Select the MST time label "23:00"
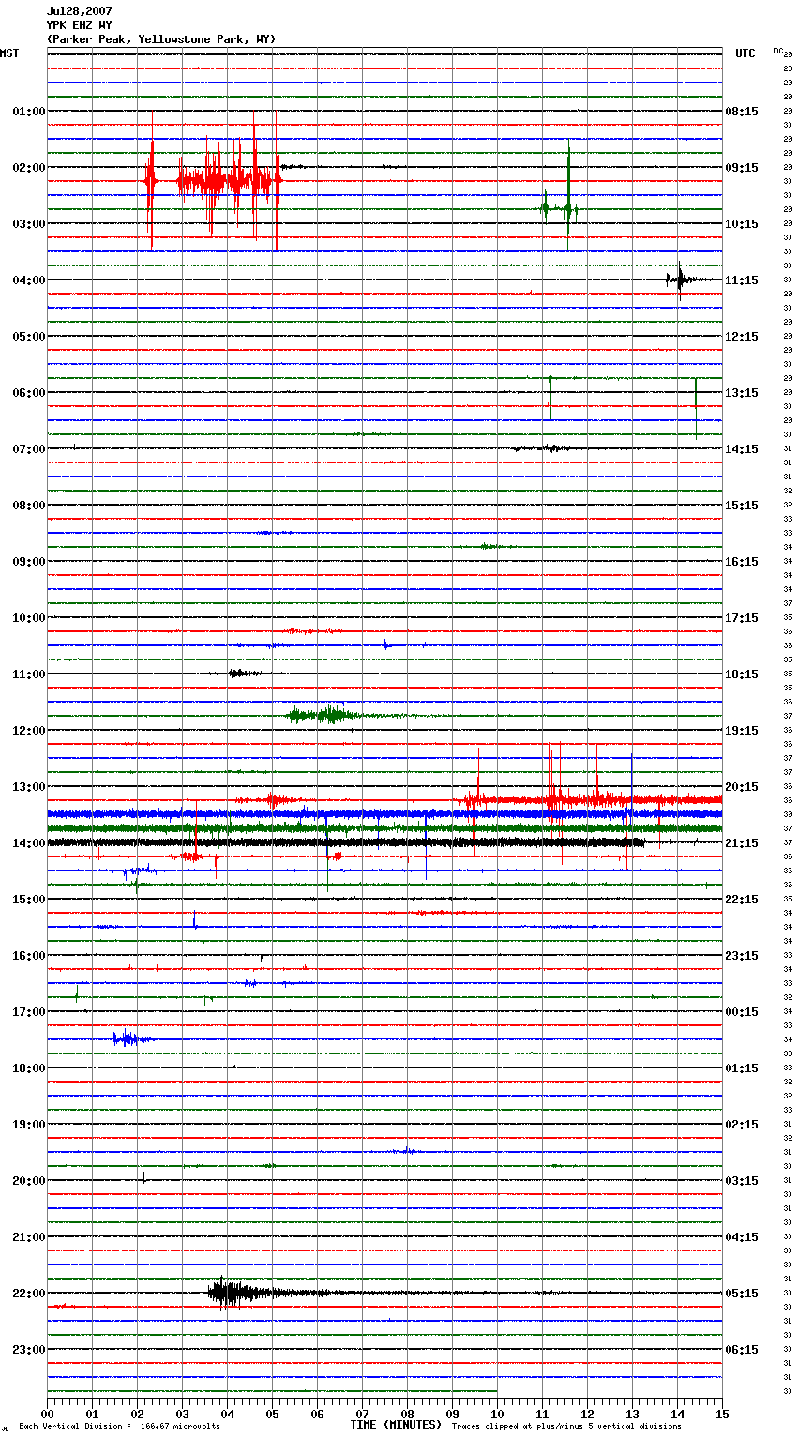 click(29, 1350)
